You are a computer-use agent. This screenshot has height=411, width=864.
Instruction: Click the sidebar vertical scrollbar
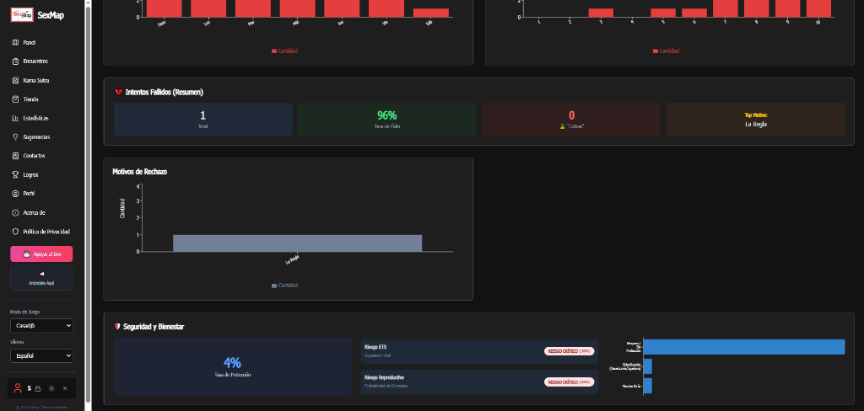point(88,204)
